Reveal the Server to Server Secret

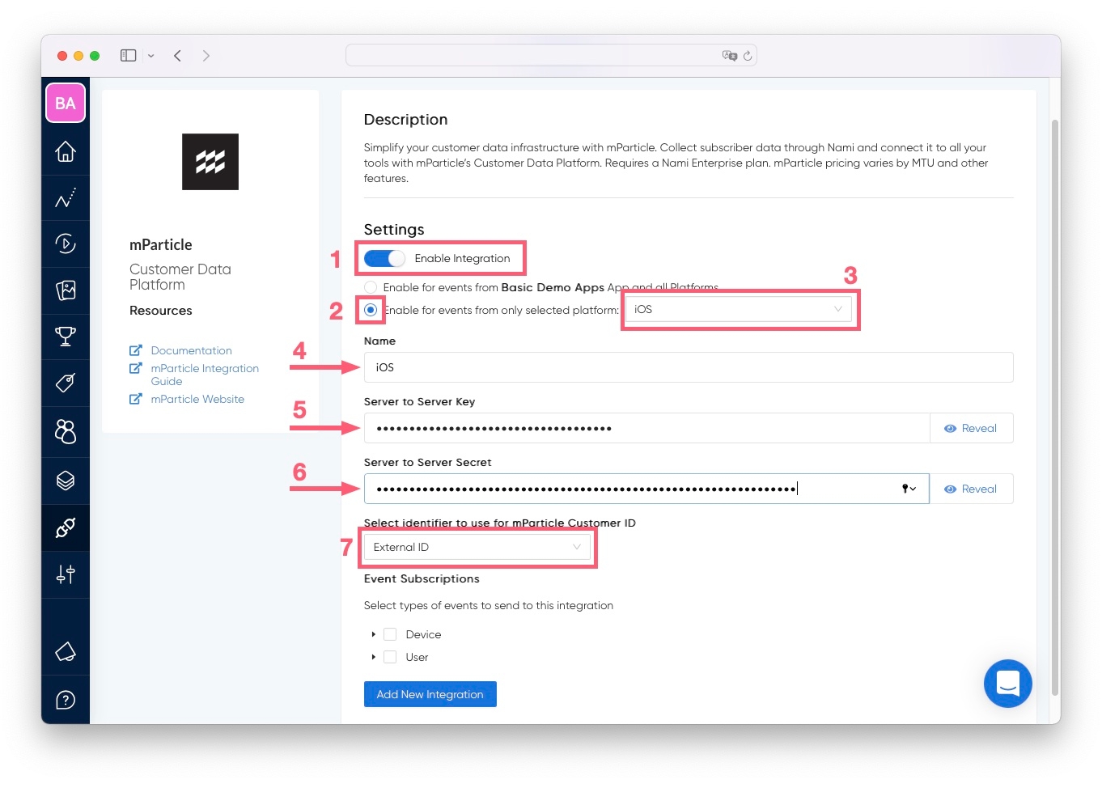pyautogui.click(x=971, y=489)
